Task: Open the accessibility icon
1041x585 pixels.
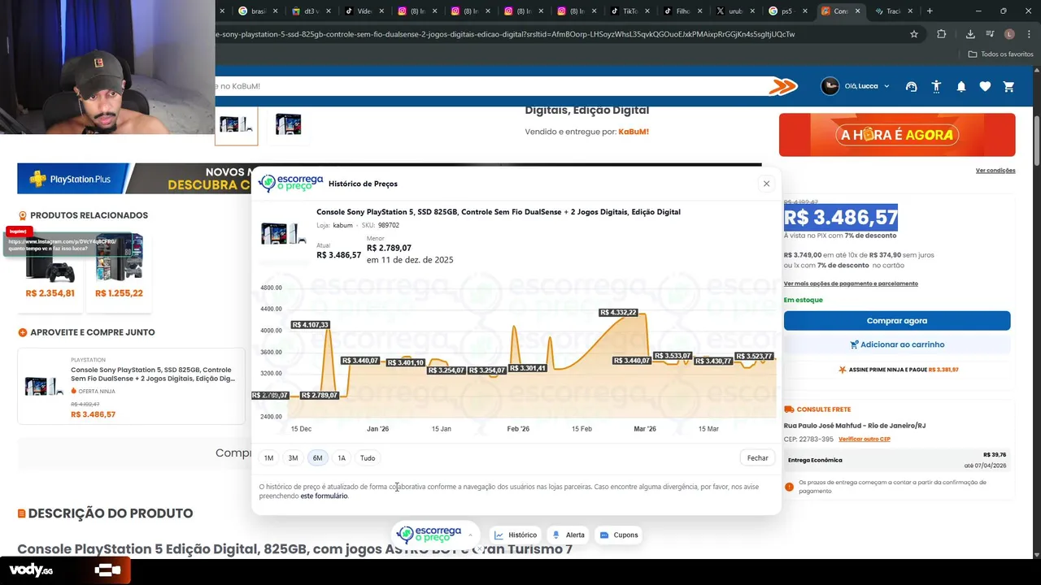Action: tap(936, 86)
